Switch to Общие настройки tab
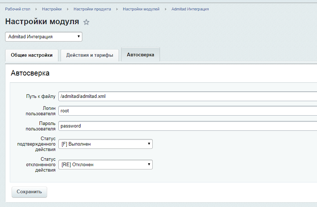This screenshot has height=207, width=317. (x=32, y=55)
